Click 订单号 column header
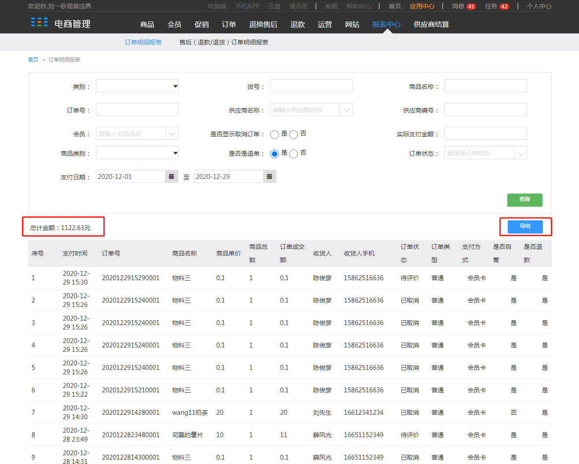Viewport: 579px width, 464px height. click(x=111, y=253)
